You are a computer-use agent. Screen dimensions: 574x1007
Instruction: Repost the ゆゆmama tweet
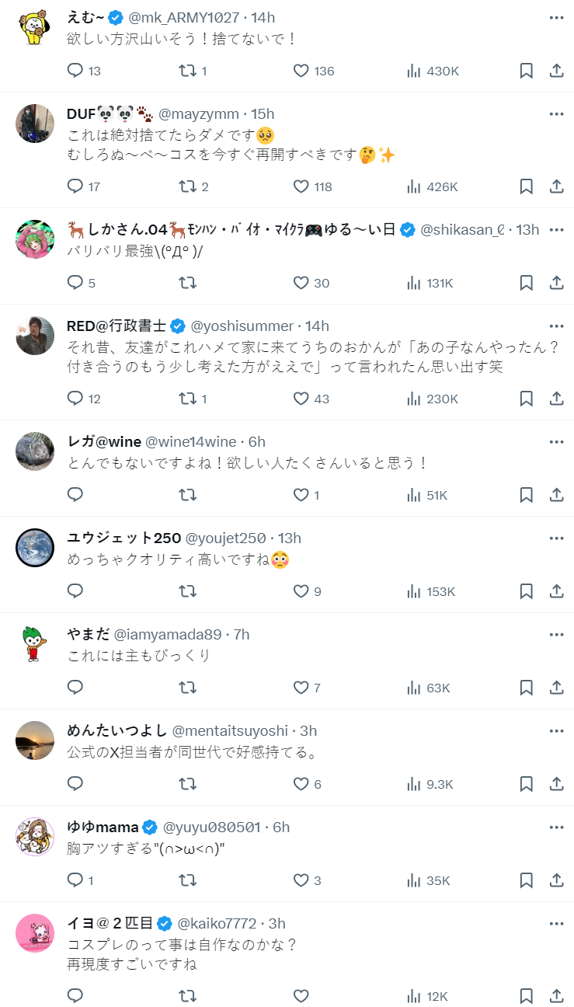[188, 880]
